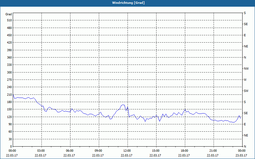
Task: Click the 450 degree axis label
Action: [9, 35]
